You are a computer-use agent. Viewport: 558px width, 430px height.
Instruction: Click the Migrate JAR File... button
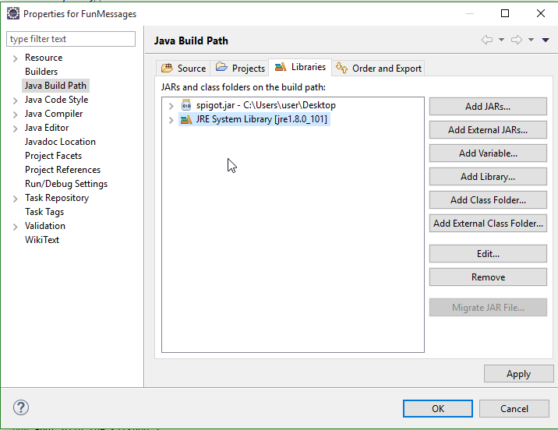[x=488, y=307]
